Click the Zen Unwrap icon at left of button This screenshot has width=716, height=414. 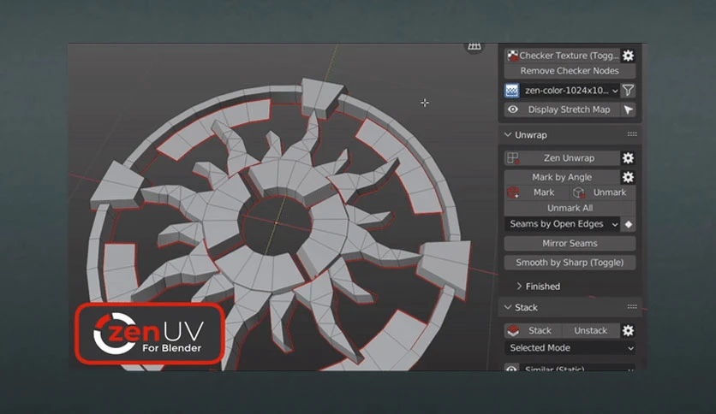tap(513, 158)
